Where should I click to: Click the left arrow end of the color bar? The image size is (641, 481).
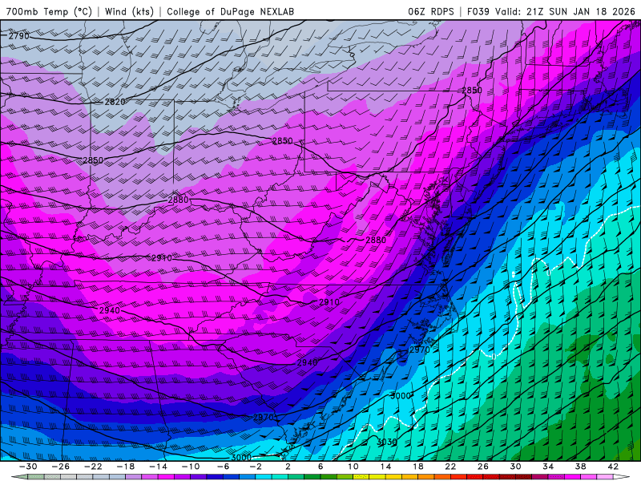(x=19, y=477)
